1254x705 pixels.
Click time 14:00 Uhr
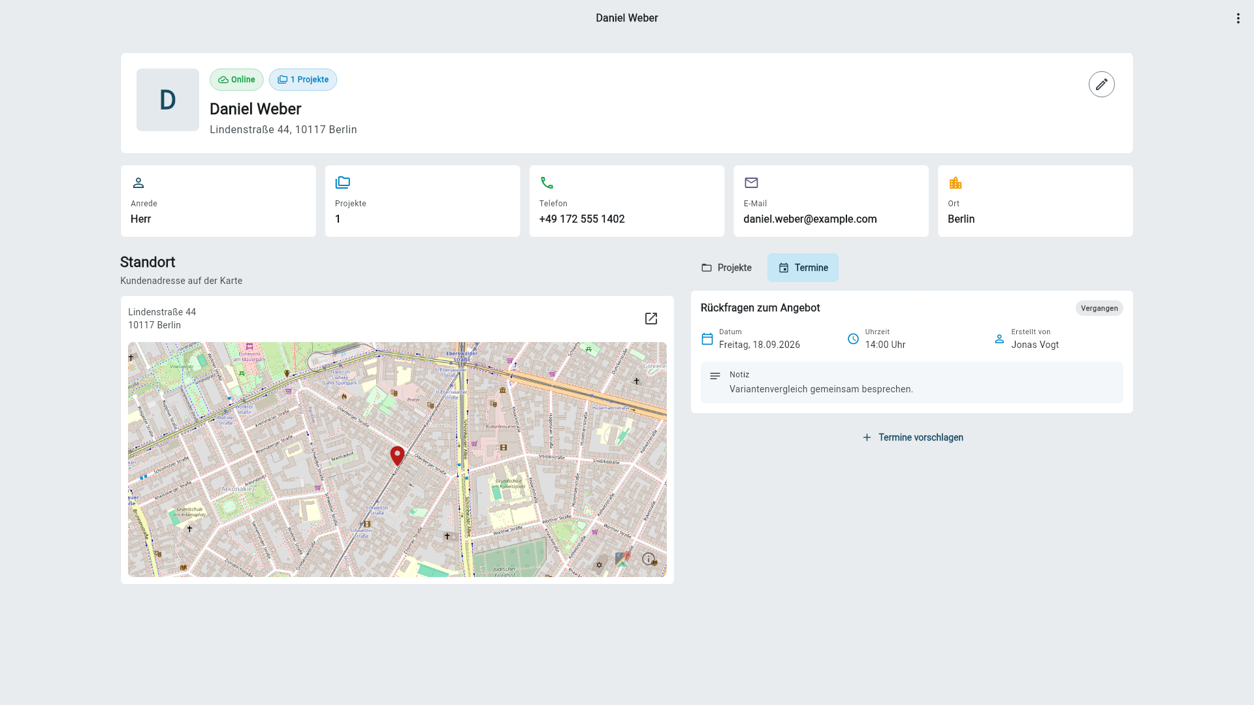point(885,345)
